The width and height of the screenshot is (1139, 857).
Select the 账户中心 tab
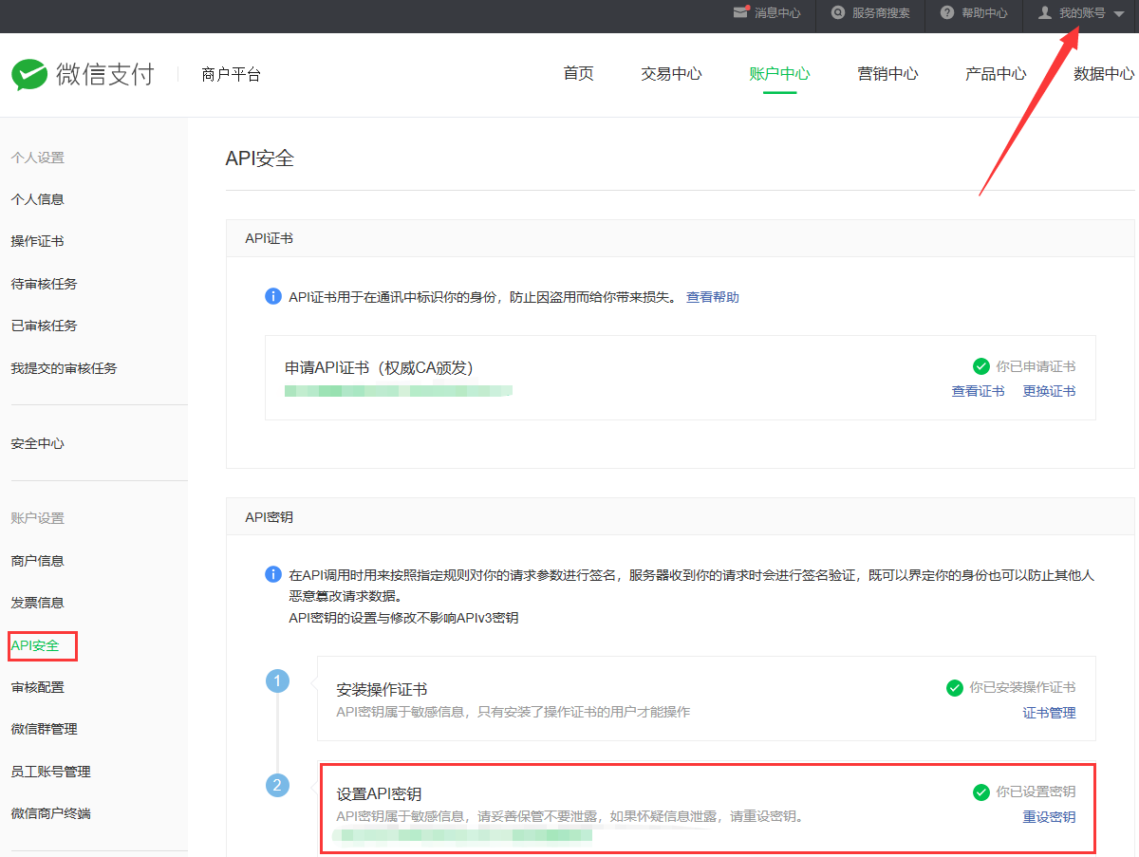pos(779,74)
